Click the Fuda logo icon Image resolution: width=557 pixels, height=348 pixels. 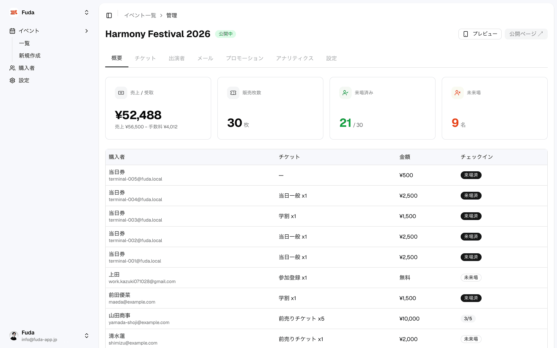click(14, 12)
